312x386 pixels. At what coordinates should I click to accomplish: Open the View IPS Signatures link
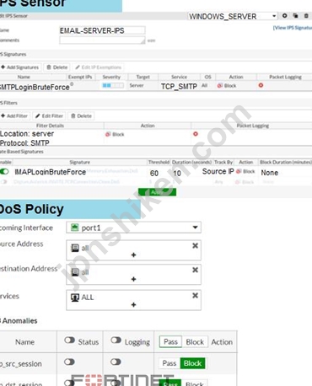[x=293, y=28]
